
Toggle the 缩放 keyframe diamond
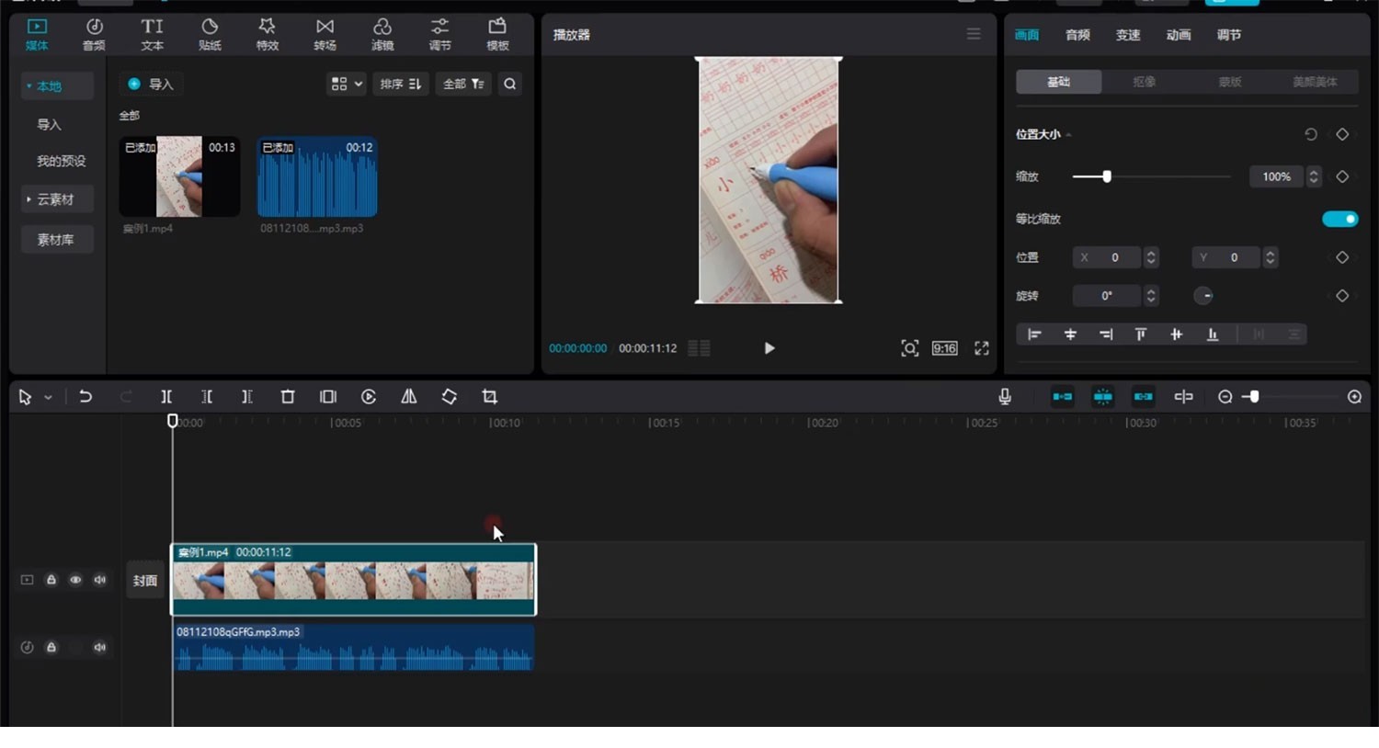point(1342,176)
